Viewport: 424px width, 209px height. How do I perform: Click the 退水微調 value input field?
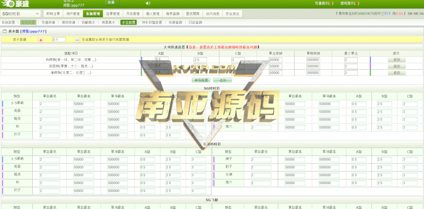point(59,40)
